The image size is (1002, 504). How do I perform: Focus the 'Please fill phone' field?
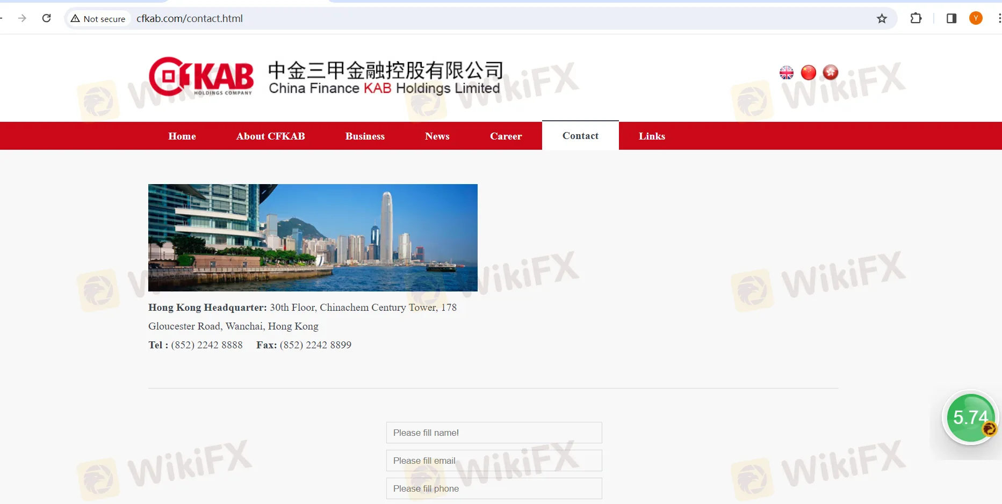[x=494, y=488]
